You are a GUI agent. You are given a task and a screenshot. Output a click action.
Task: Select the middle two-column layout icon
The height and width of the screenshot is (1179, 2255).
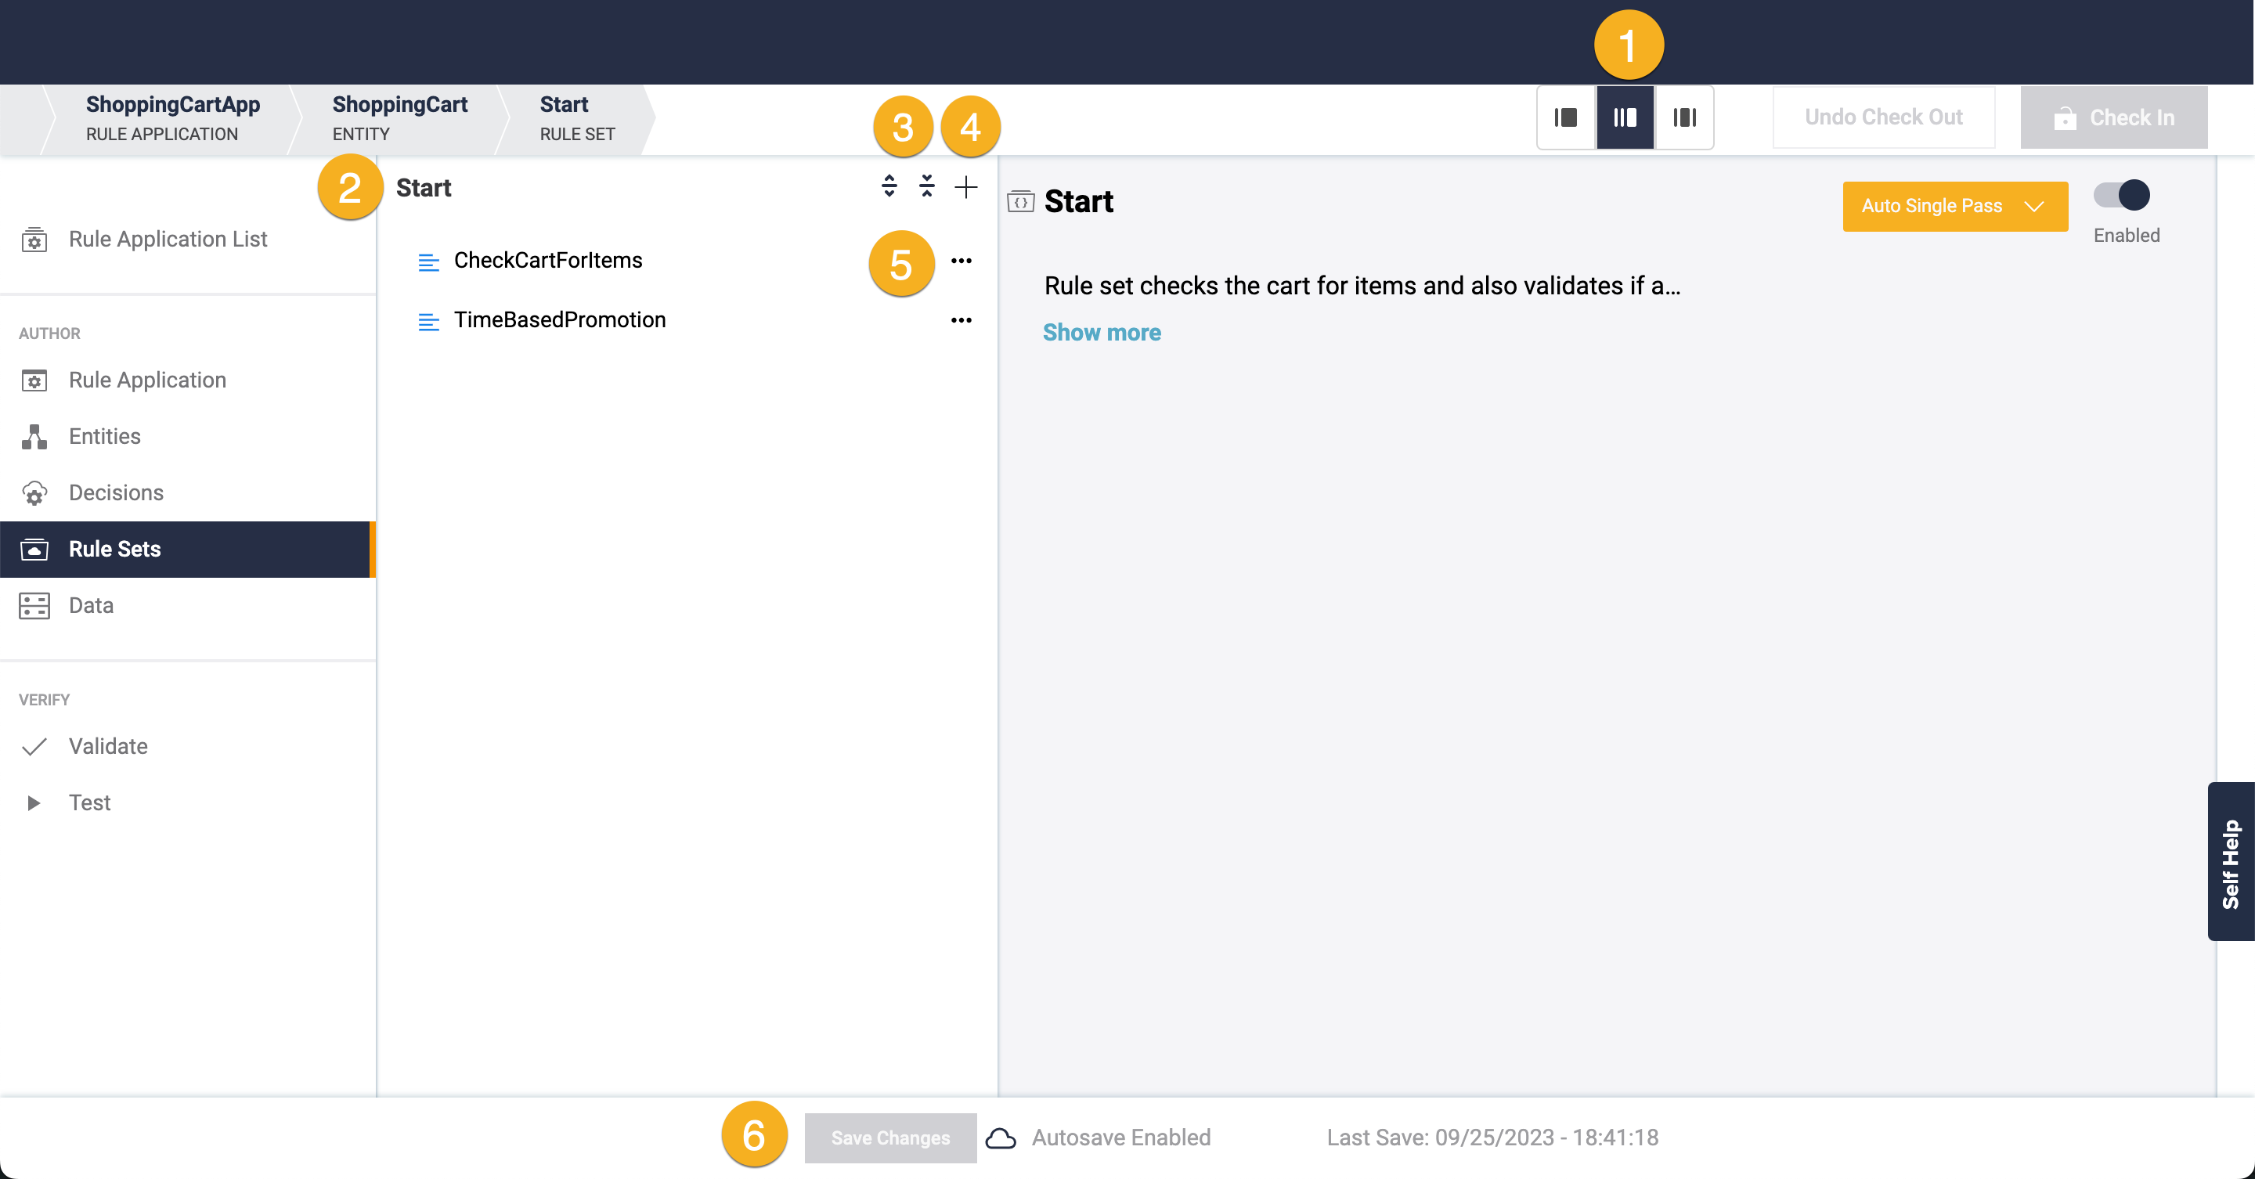point(1625,117)
